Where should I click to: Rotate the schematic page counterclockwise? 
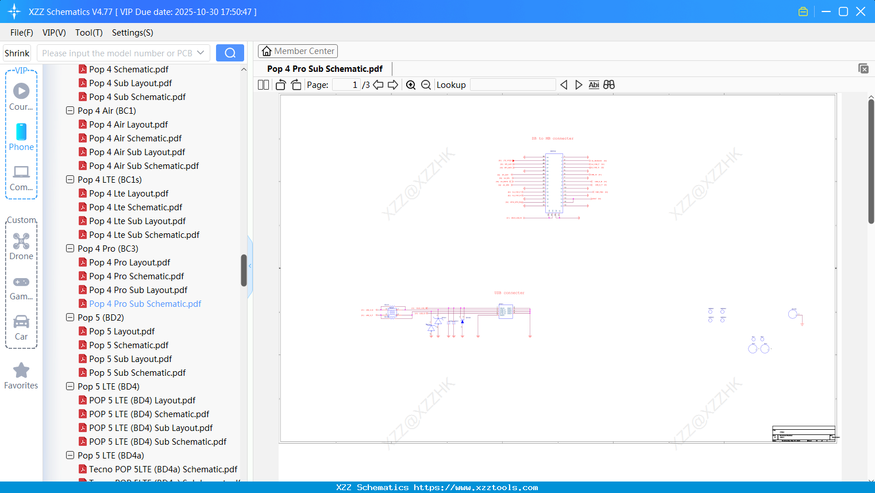[280, 84]
